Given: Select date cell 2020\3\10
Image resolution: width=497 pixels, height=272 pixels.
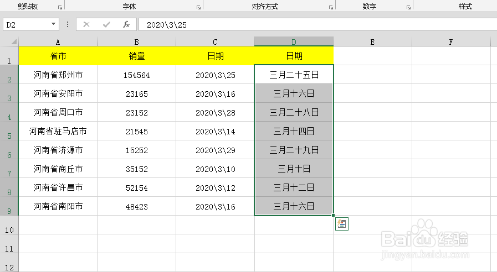Looking at the screenshot, I should coord(215,169).
